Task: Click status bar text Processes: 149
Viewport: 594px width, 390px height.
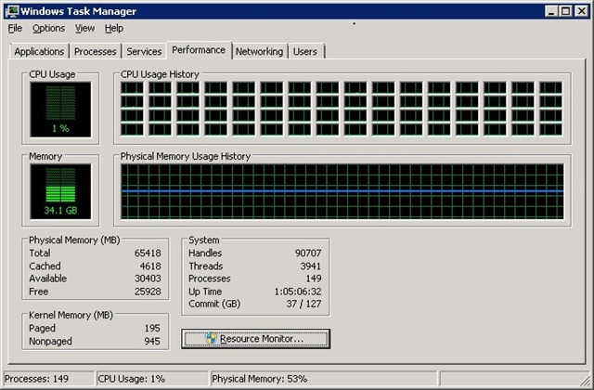Action: pos(36,379)
